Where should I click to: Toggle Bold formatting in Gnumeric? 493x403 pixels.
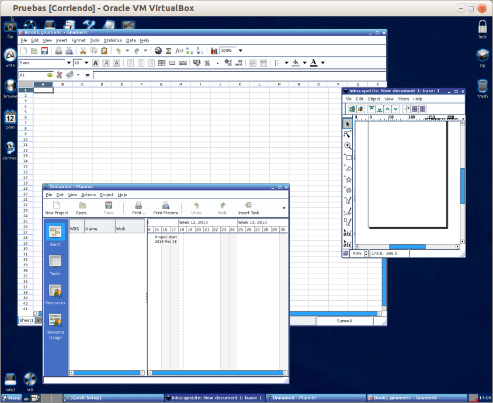95,63
